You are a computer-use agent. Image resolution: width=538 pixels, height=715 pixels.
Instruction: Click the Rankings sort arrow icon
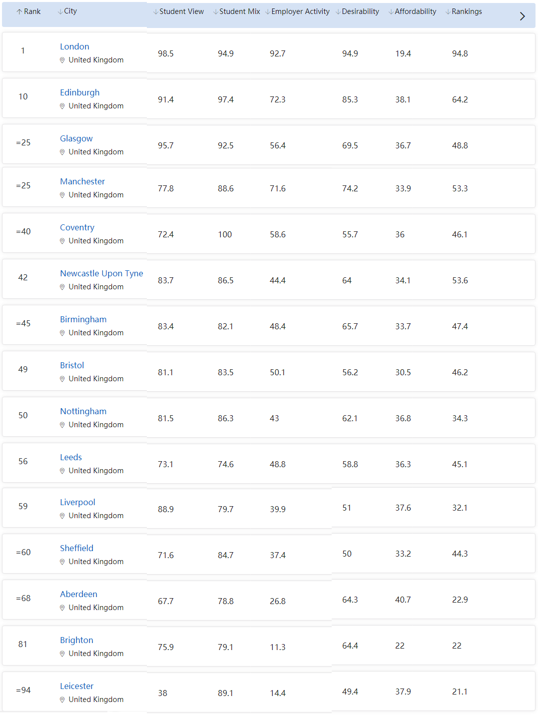(x=448, y=12)
